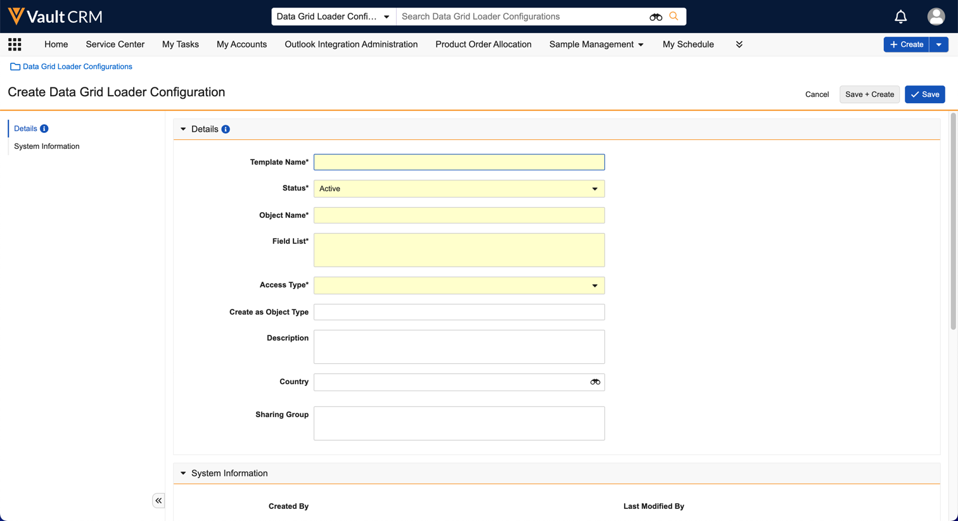This screenshot has width=958, height=521.
Task: Open the Sample Management menu
Action: 596,44
